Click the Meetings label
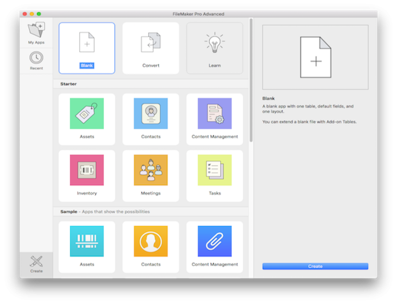397x304 pixels. click(151, 193)
